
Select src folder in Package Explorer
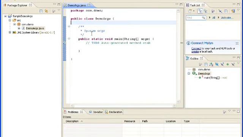19,20
